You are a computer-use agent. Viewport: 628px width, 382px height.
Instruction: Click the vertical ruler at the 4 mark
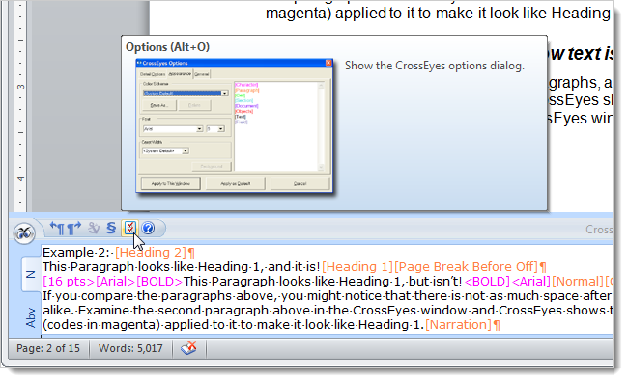coord(20,178)
